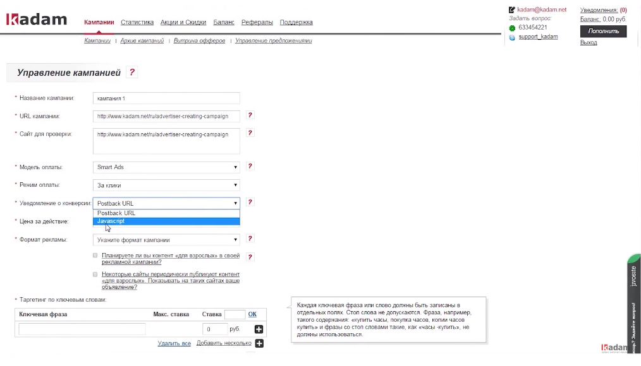Go to Витрина офферов submenu link
The image size is (641, 366).
click(x=200, y=41)
